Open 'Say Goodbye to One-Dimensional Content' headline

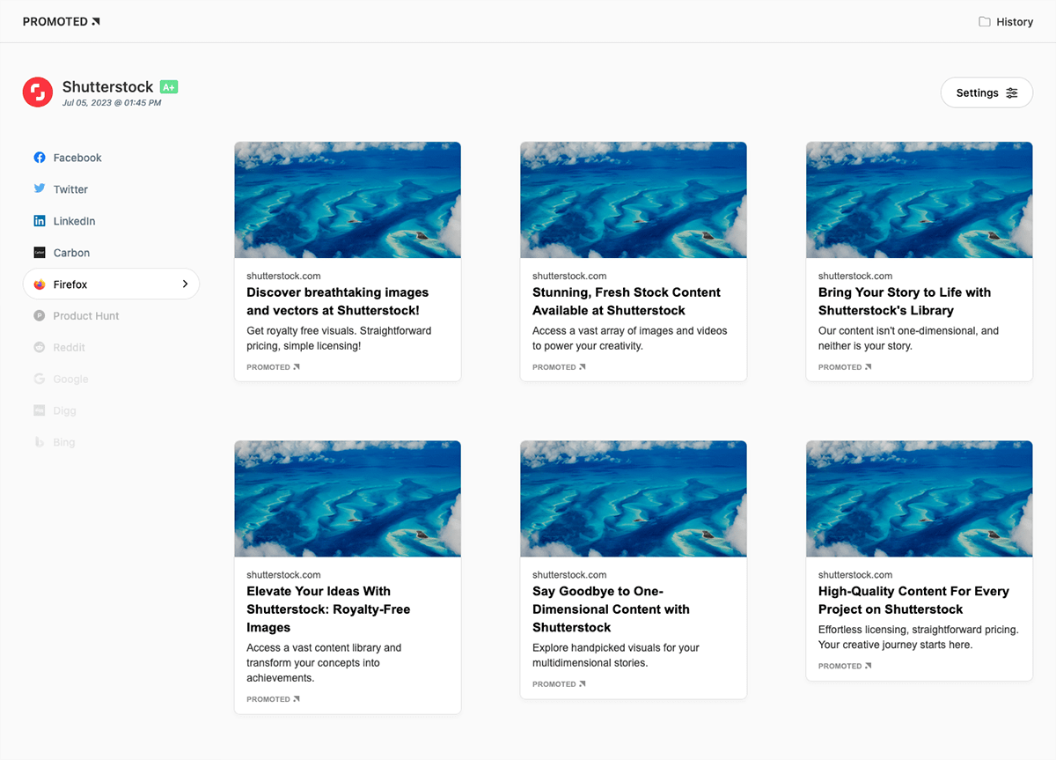coord(611,609)
